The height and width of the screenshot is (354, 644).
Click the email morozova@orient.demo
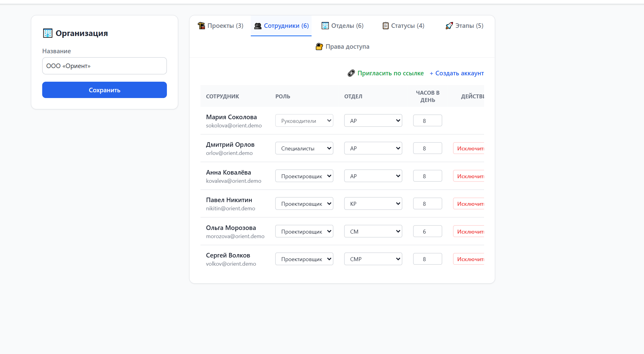(235, 236)
